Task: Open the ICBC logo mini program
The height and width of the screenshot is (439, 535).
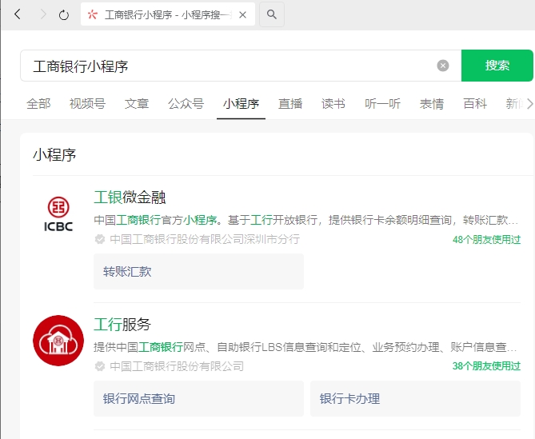Action: click(58, 214)
